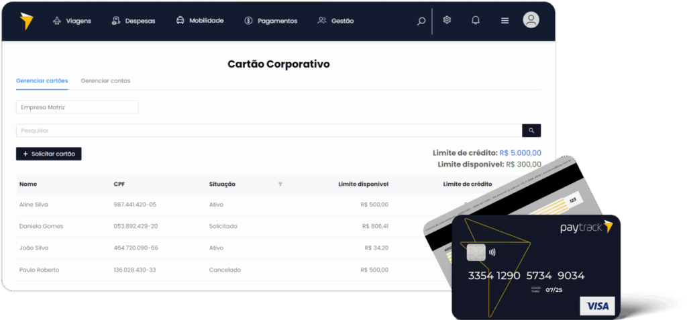Click the Limite de crédito column header
687x320 pixels.
coord(468,184)
